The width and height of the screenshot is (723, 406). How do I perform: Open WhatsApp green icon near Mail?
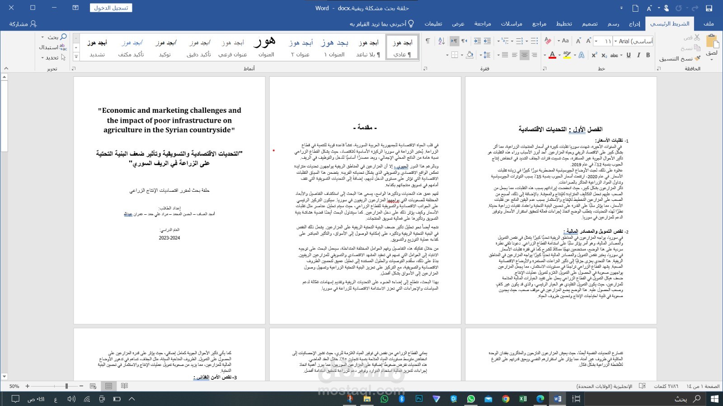click(471, 399)
